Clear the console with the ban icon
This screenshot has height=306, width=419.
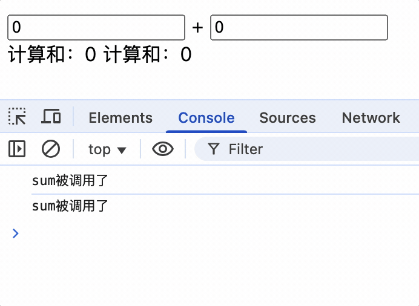pos(50,148)
